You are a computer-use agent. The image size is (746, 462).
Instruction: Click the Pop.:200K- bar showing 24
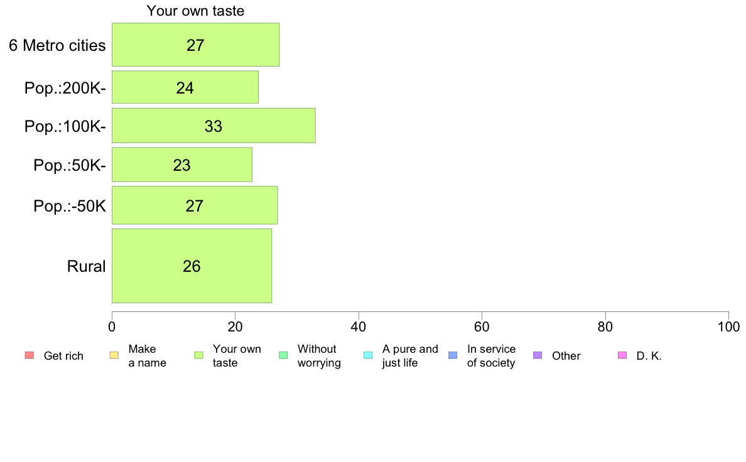click(185, 87)
